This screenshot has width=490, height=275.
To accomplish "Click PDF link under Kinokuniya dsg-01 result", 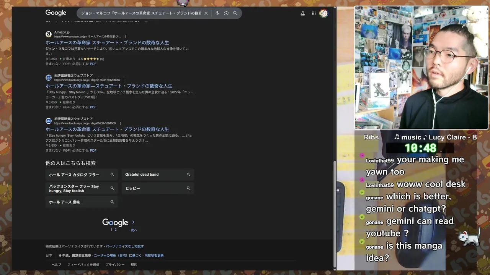I will click(93, 107).
